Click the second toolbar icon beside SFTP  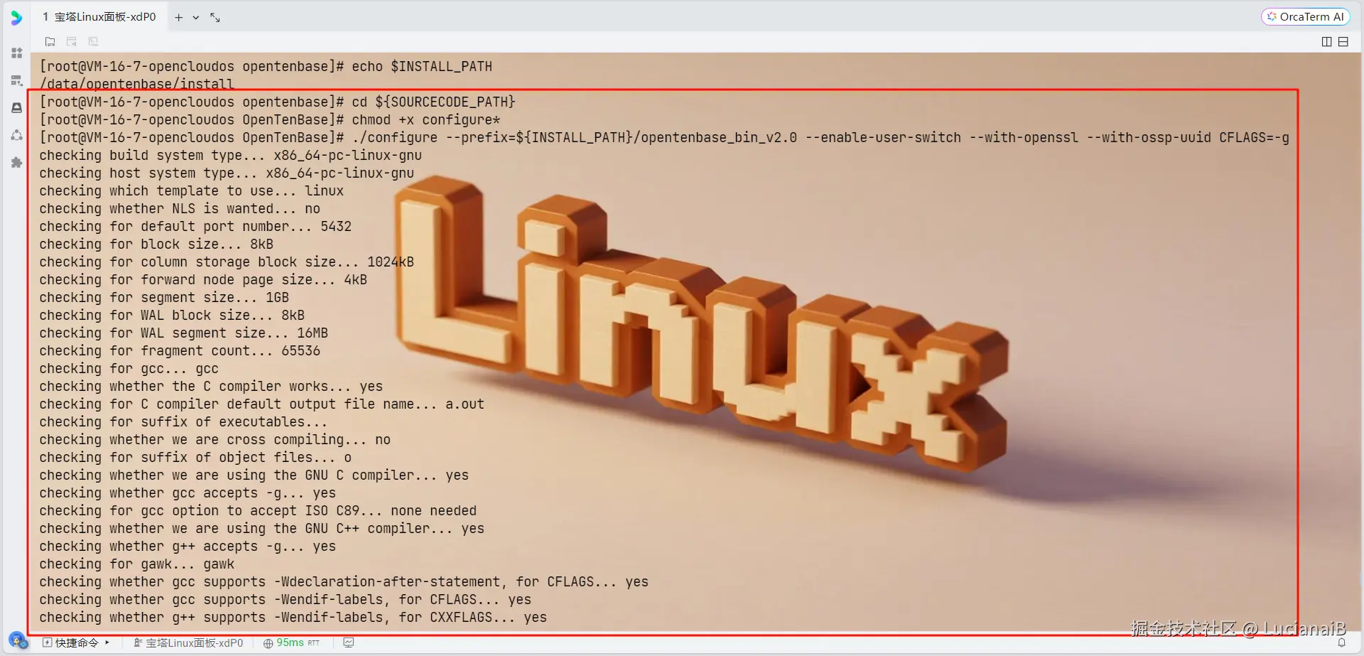[x=71, y=42]
